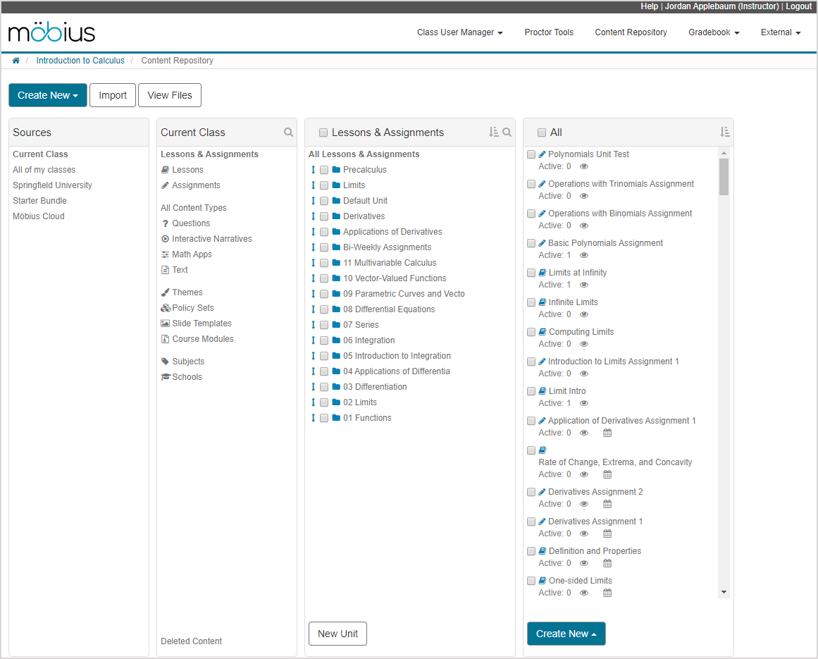818x659 pixels.
Task: Expand the External menu
Action: tap(780, 32)
